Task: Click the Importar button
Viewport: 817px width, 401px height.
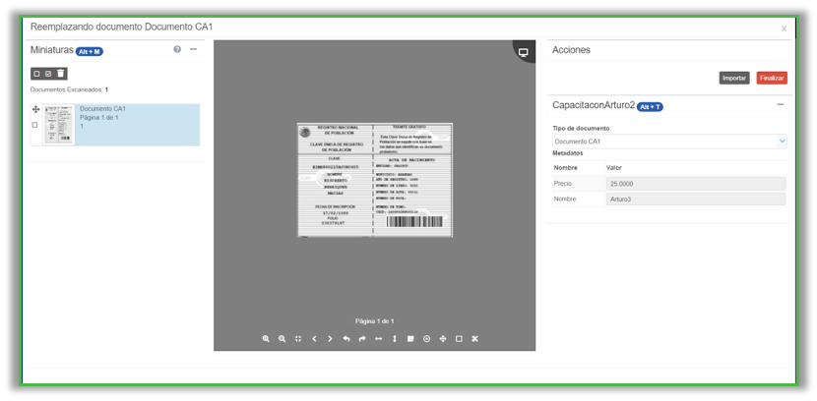Action: tap(734, 78)
